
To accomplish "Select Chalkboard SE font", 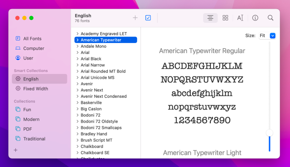I will pyautogui.click(x=106, y=153).
